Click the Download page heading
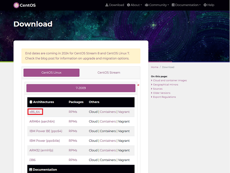Screen dimensions: 230x173 33,24
